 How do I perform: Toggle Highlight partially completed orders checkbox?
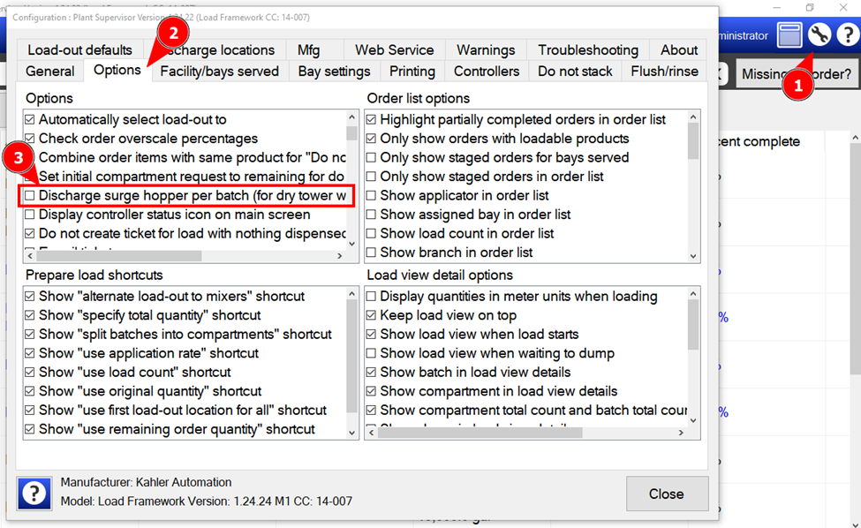(x=372, y=119)
